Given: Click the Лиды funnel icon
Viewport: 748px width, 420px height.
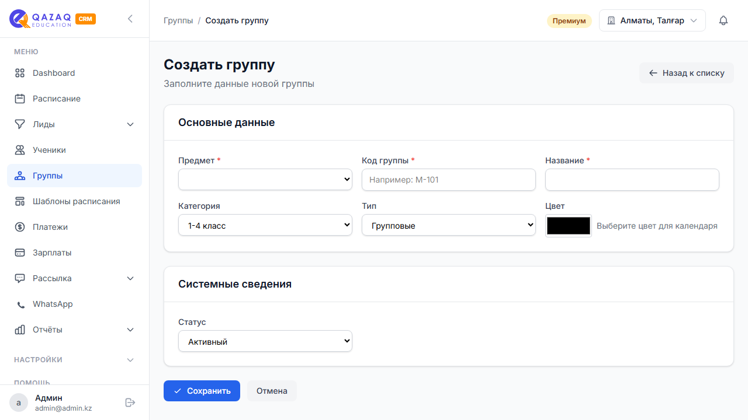Looking at the screenshot, I should tap(20, 124).
